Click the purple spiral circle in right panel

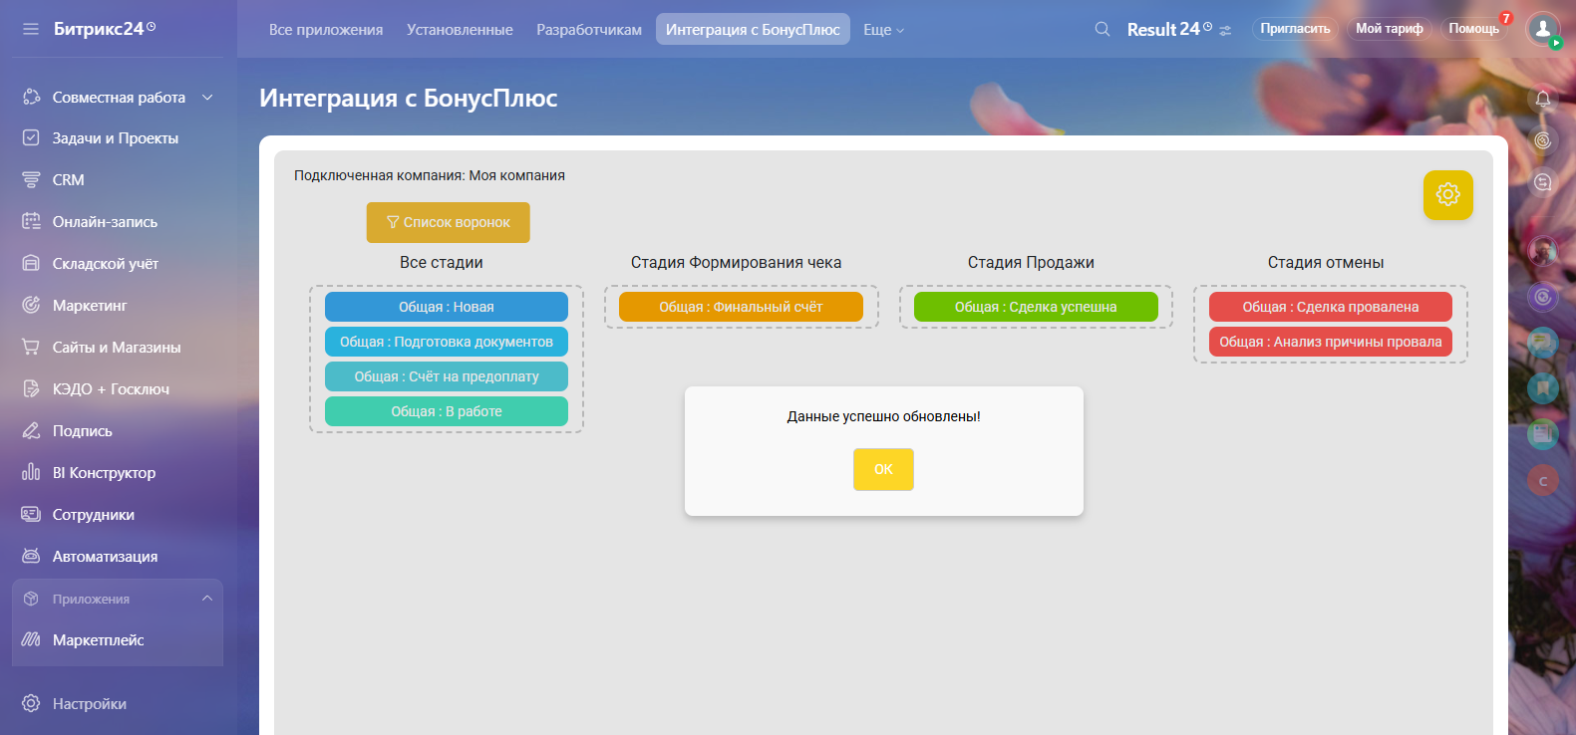point(1543,296)
